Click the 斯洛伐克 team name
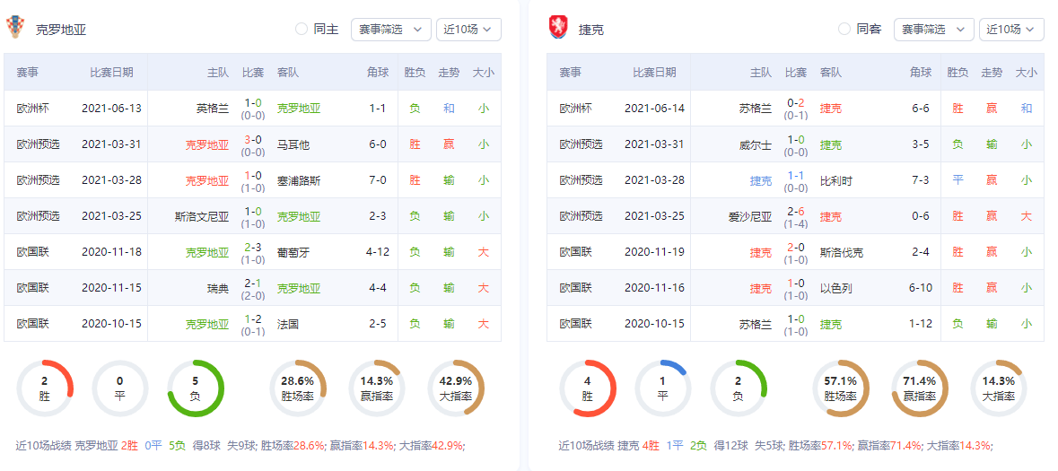This screenshot has height=471, width=1058. 842,252
